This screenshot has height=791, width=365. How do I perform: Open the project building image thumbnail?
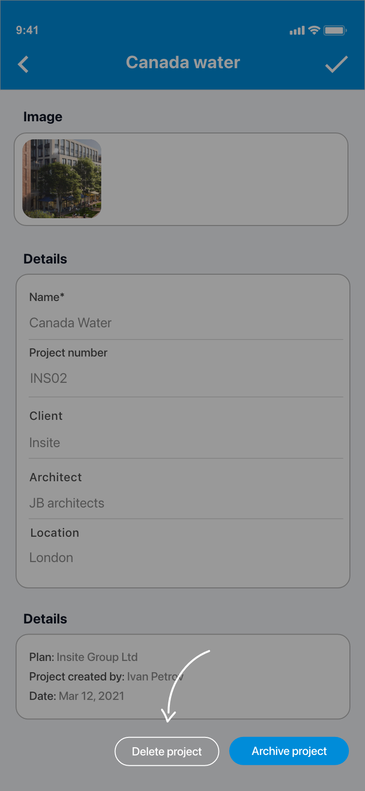coord(62,179)
